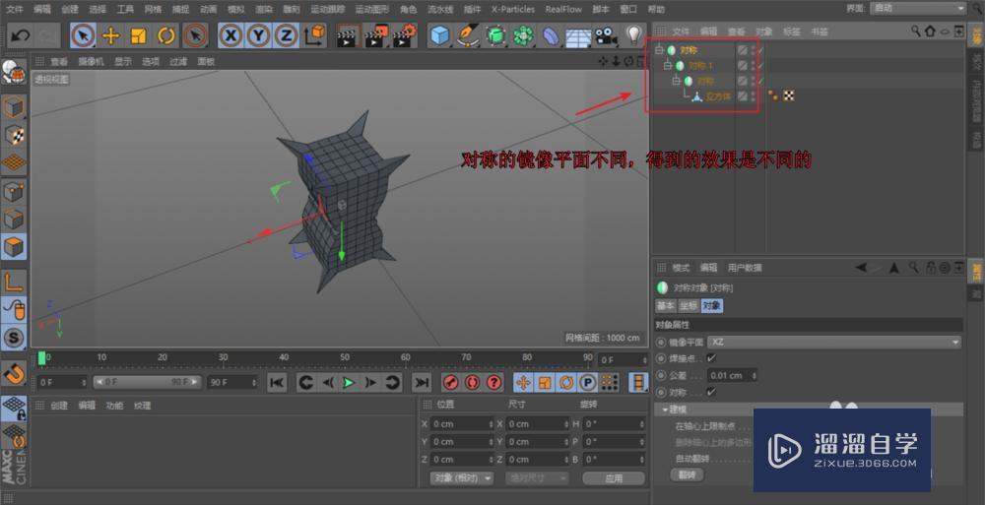Screen dimensions: 985x505
Task: Go to end of animation
Action: tap(422, 382)
